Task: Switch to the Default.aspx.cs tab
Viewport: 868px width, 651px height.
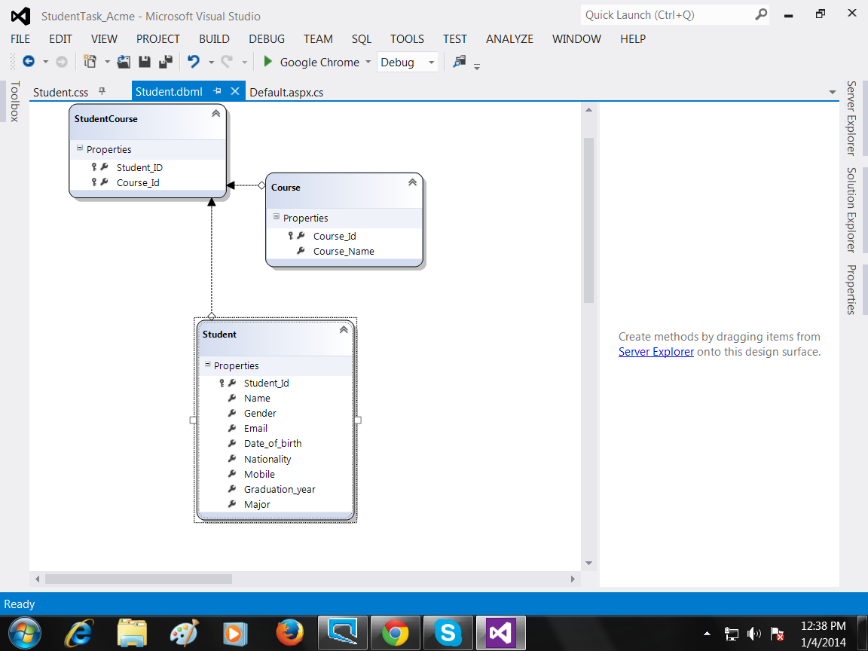Action: pos(286,92)
